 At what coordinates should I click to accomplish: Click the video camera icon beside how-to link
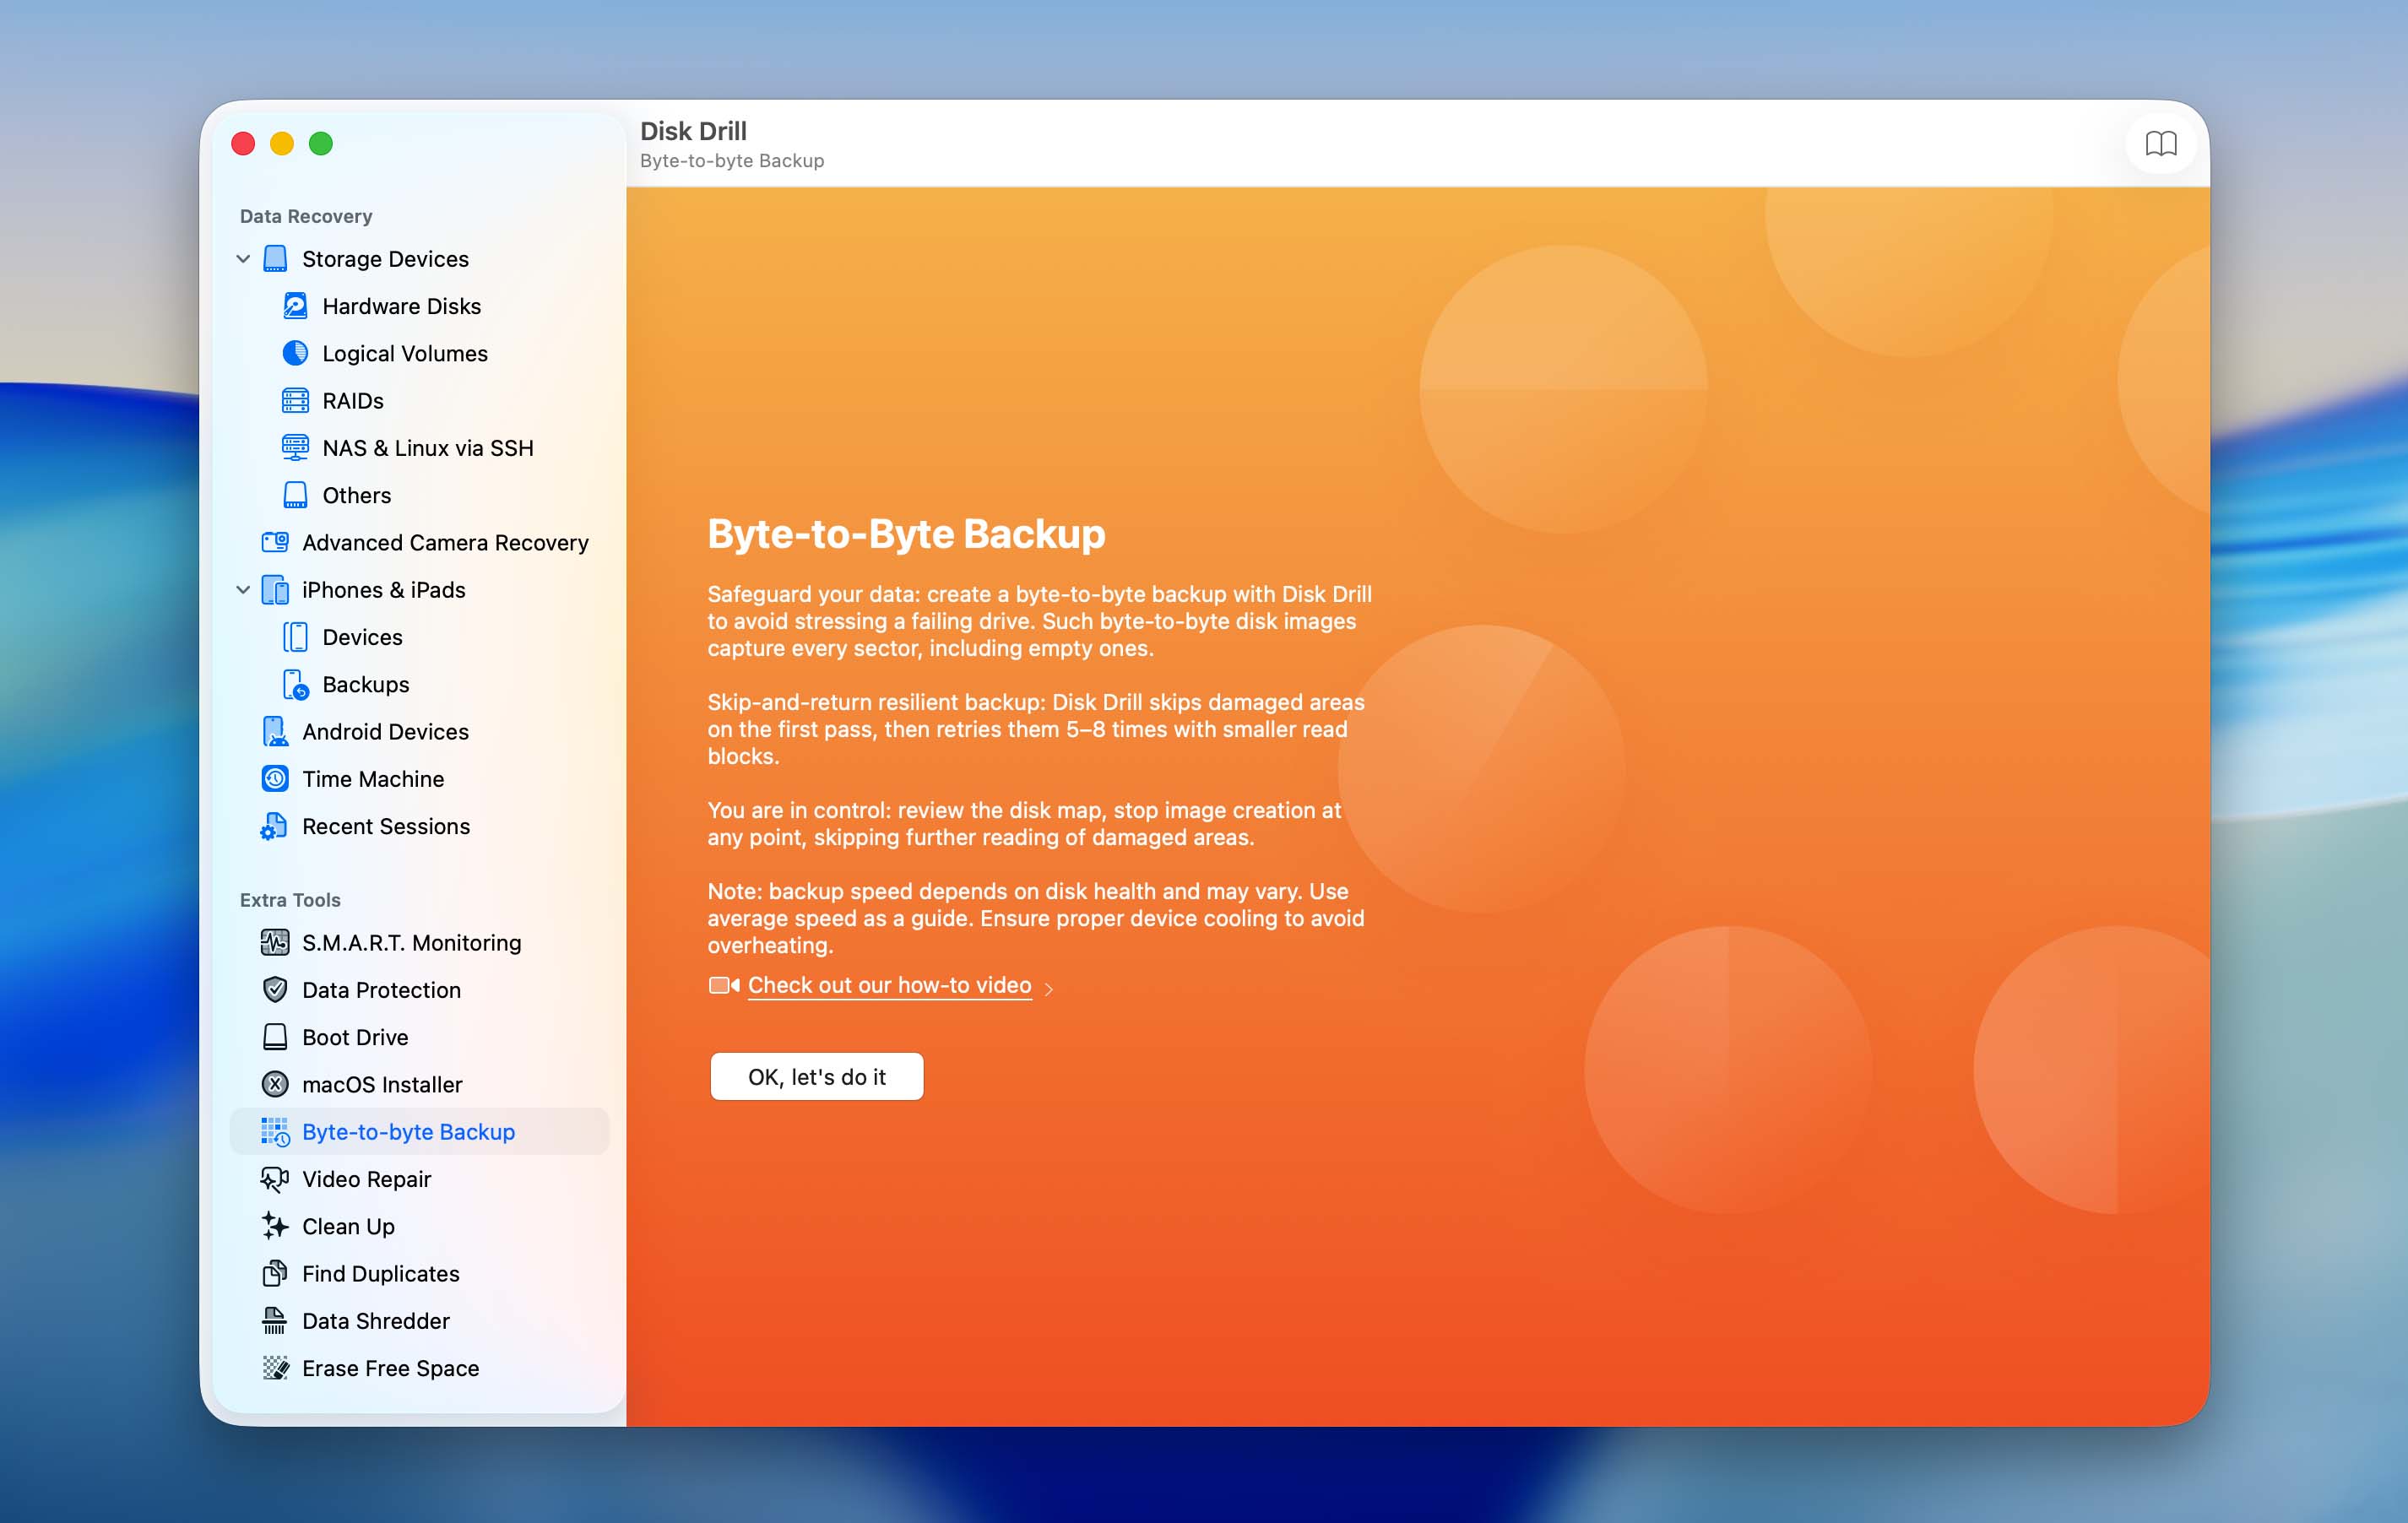[724, 985]
